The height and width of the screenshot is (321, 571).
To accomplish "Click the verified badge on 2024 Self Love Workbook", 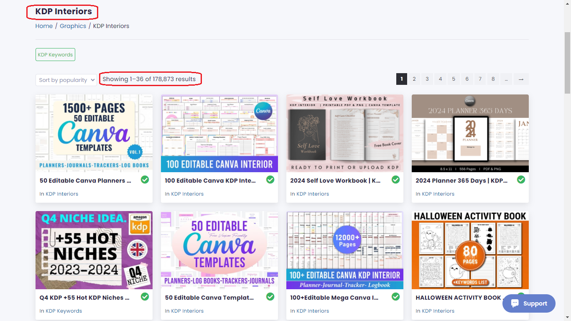I will pyautogui.click(x=395, y=179).
